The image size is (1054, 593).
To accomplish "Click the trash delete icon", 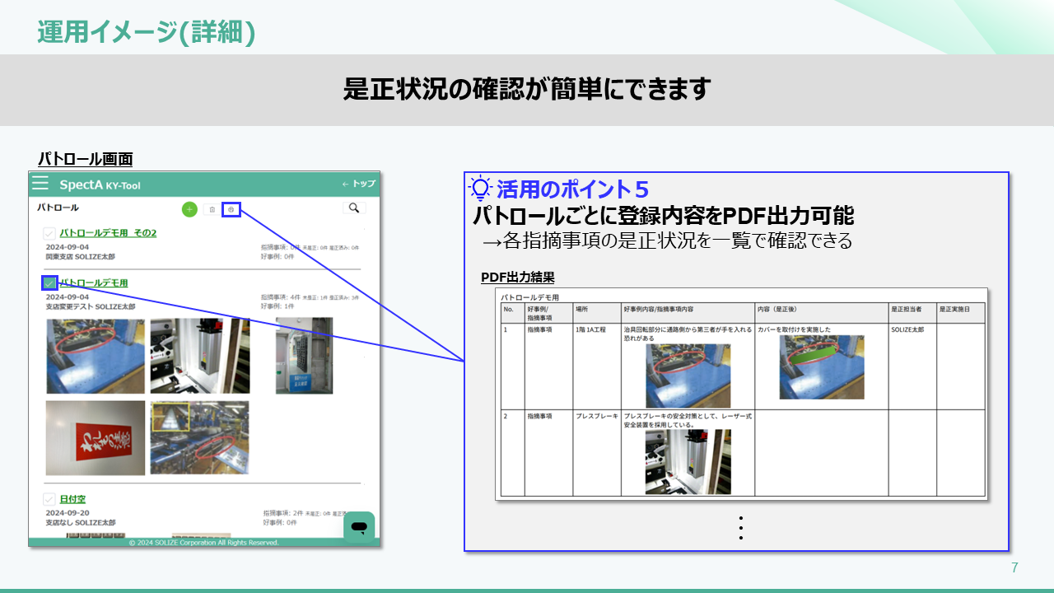I will [x=212, y=209].
